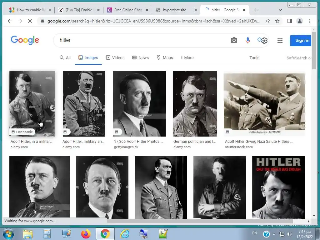This screenshot has height=240, width=320.
Task: Open the Chrome three-dot menu
Action: pyautogui.click(x=310, y=21)
